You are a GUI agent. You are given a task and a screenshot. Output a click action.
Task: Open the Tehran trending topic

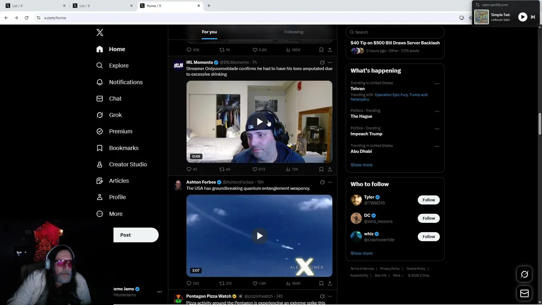click(x=357, y=89)
